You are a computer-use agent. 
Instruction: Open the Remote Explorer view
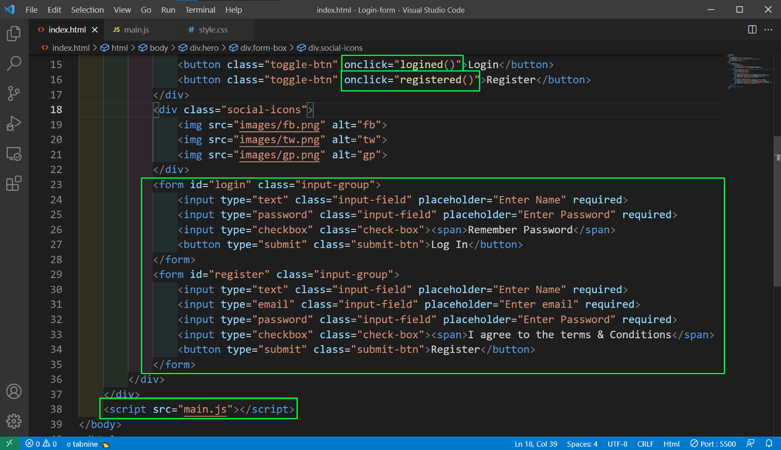coord(13,154)
